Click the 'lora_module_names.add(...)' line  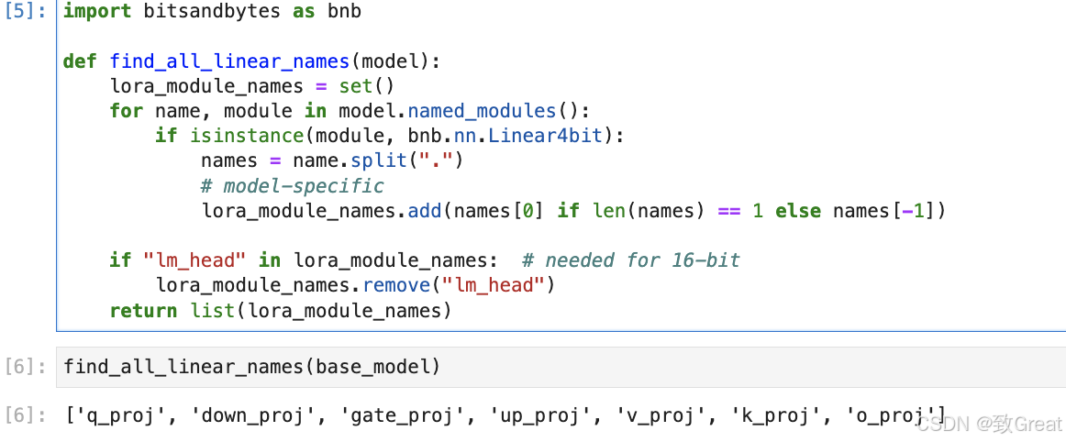click(x=573, y=211)
